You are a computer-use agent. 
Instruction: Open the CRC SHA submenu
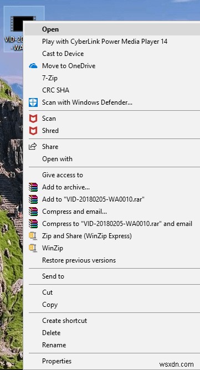pyautogui.click(x=112, y=90)
